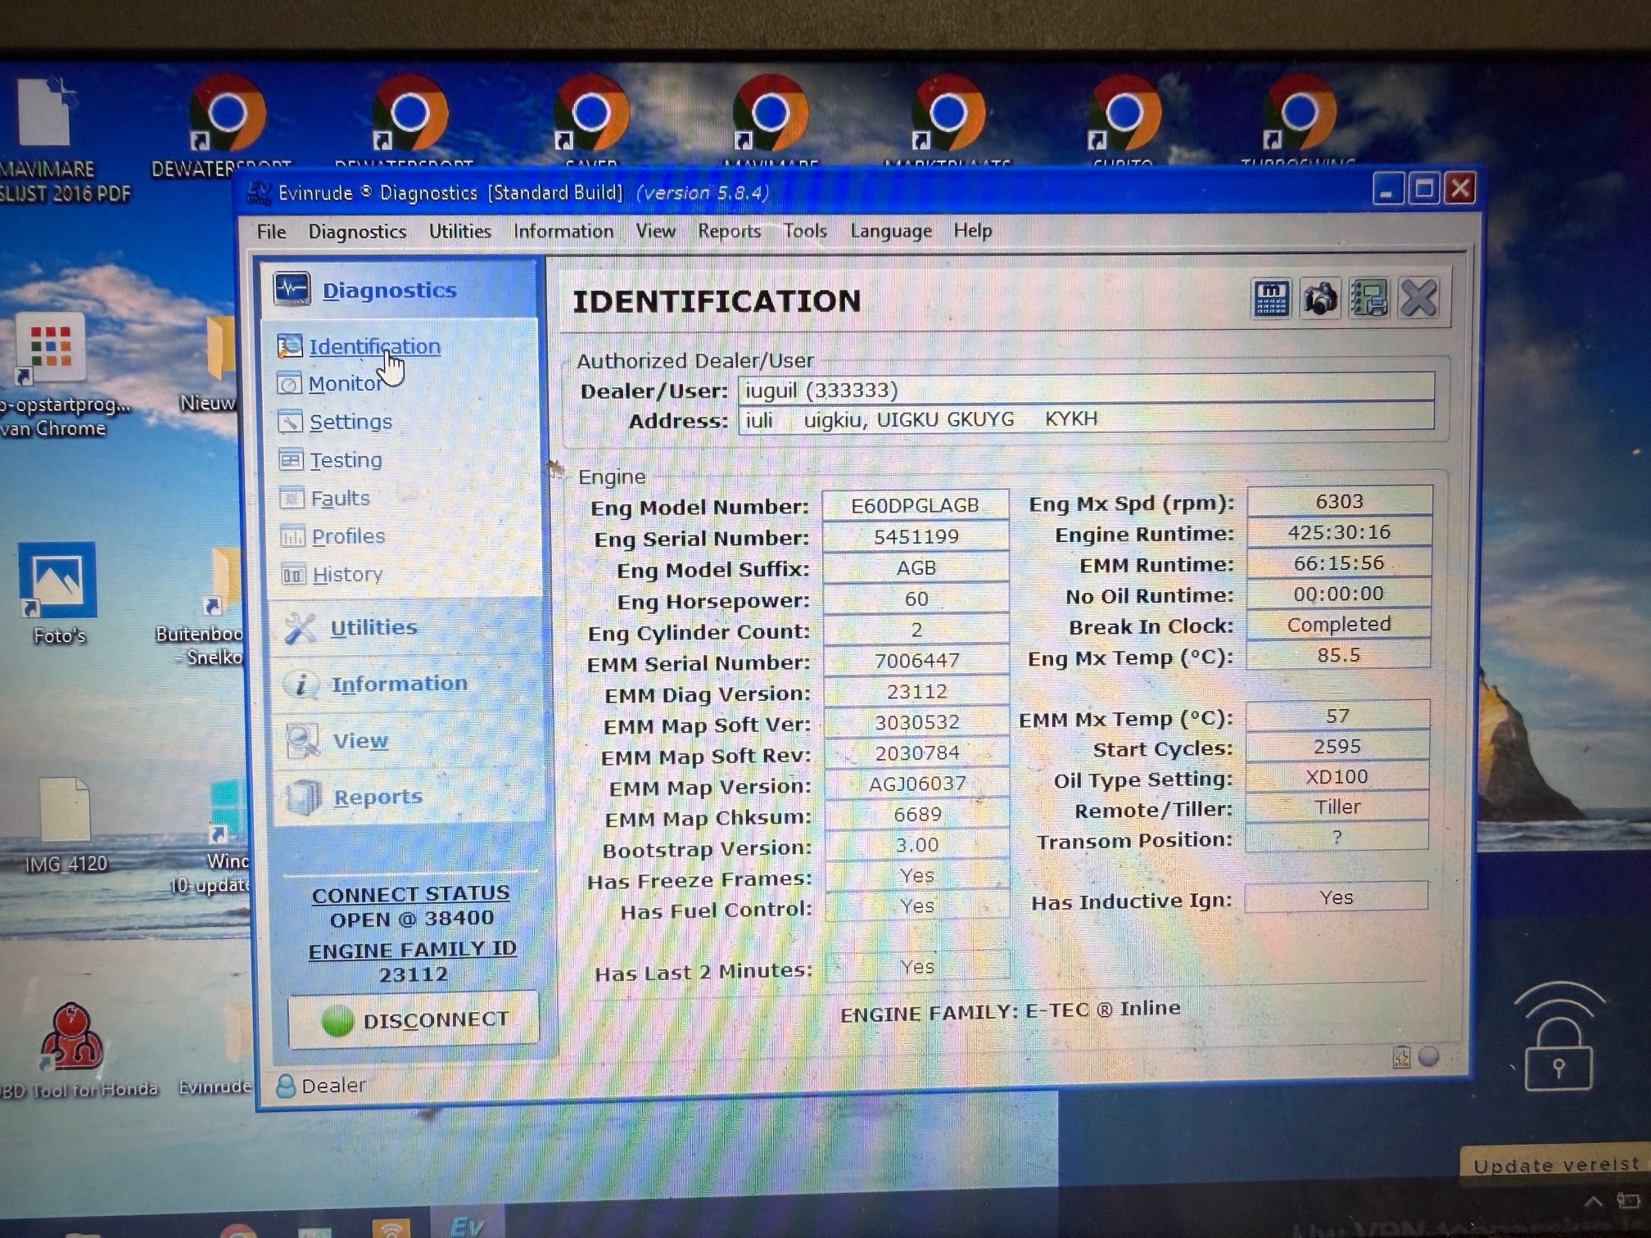Go to Settings in the Diagnostics sidebar
Screen dimensions: 1651x1238
click(350, 422)
